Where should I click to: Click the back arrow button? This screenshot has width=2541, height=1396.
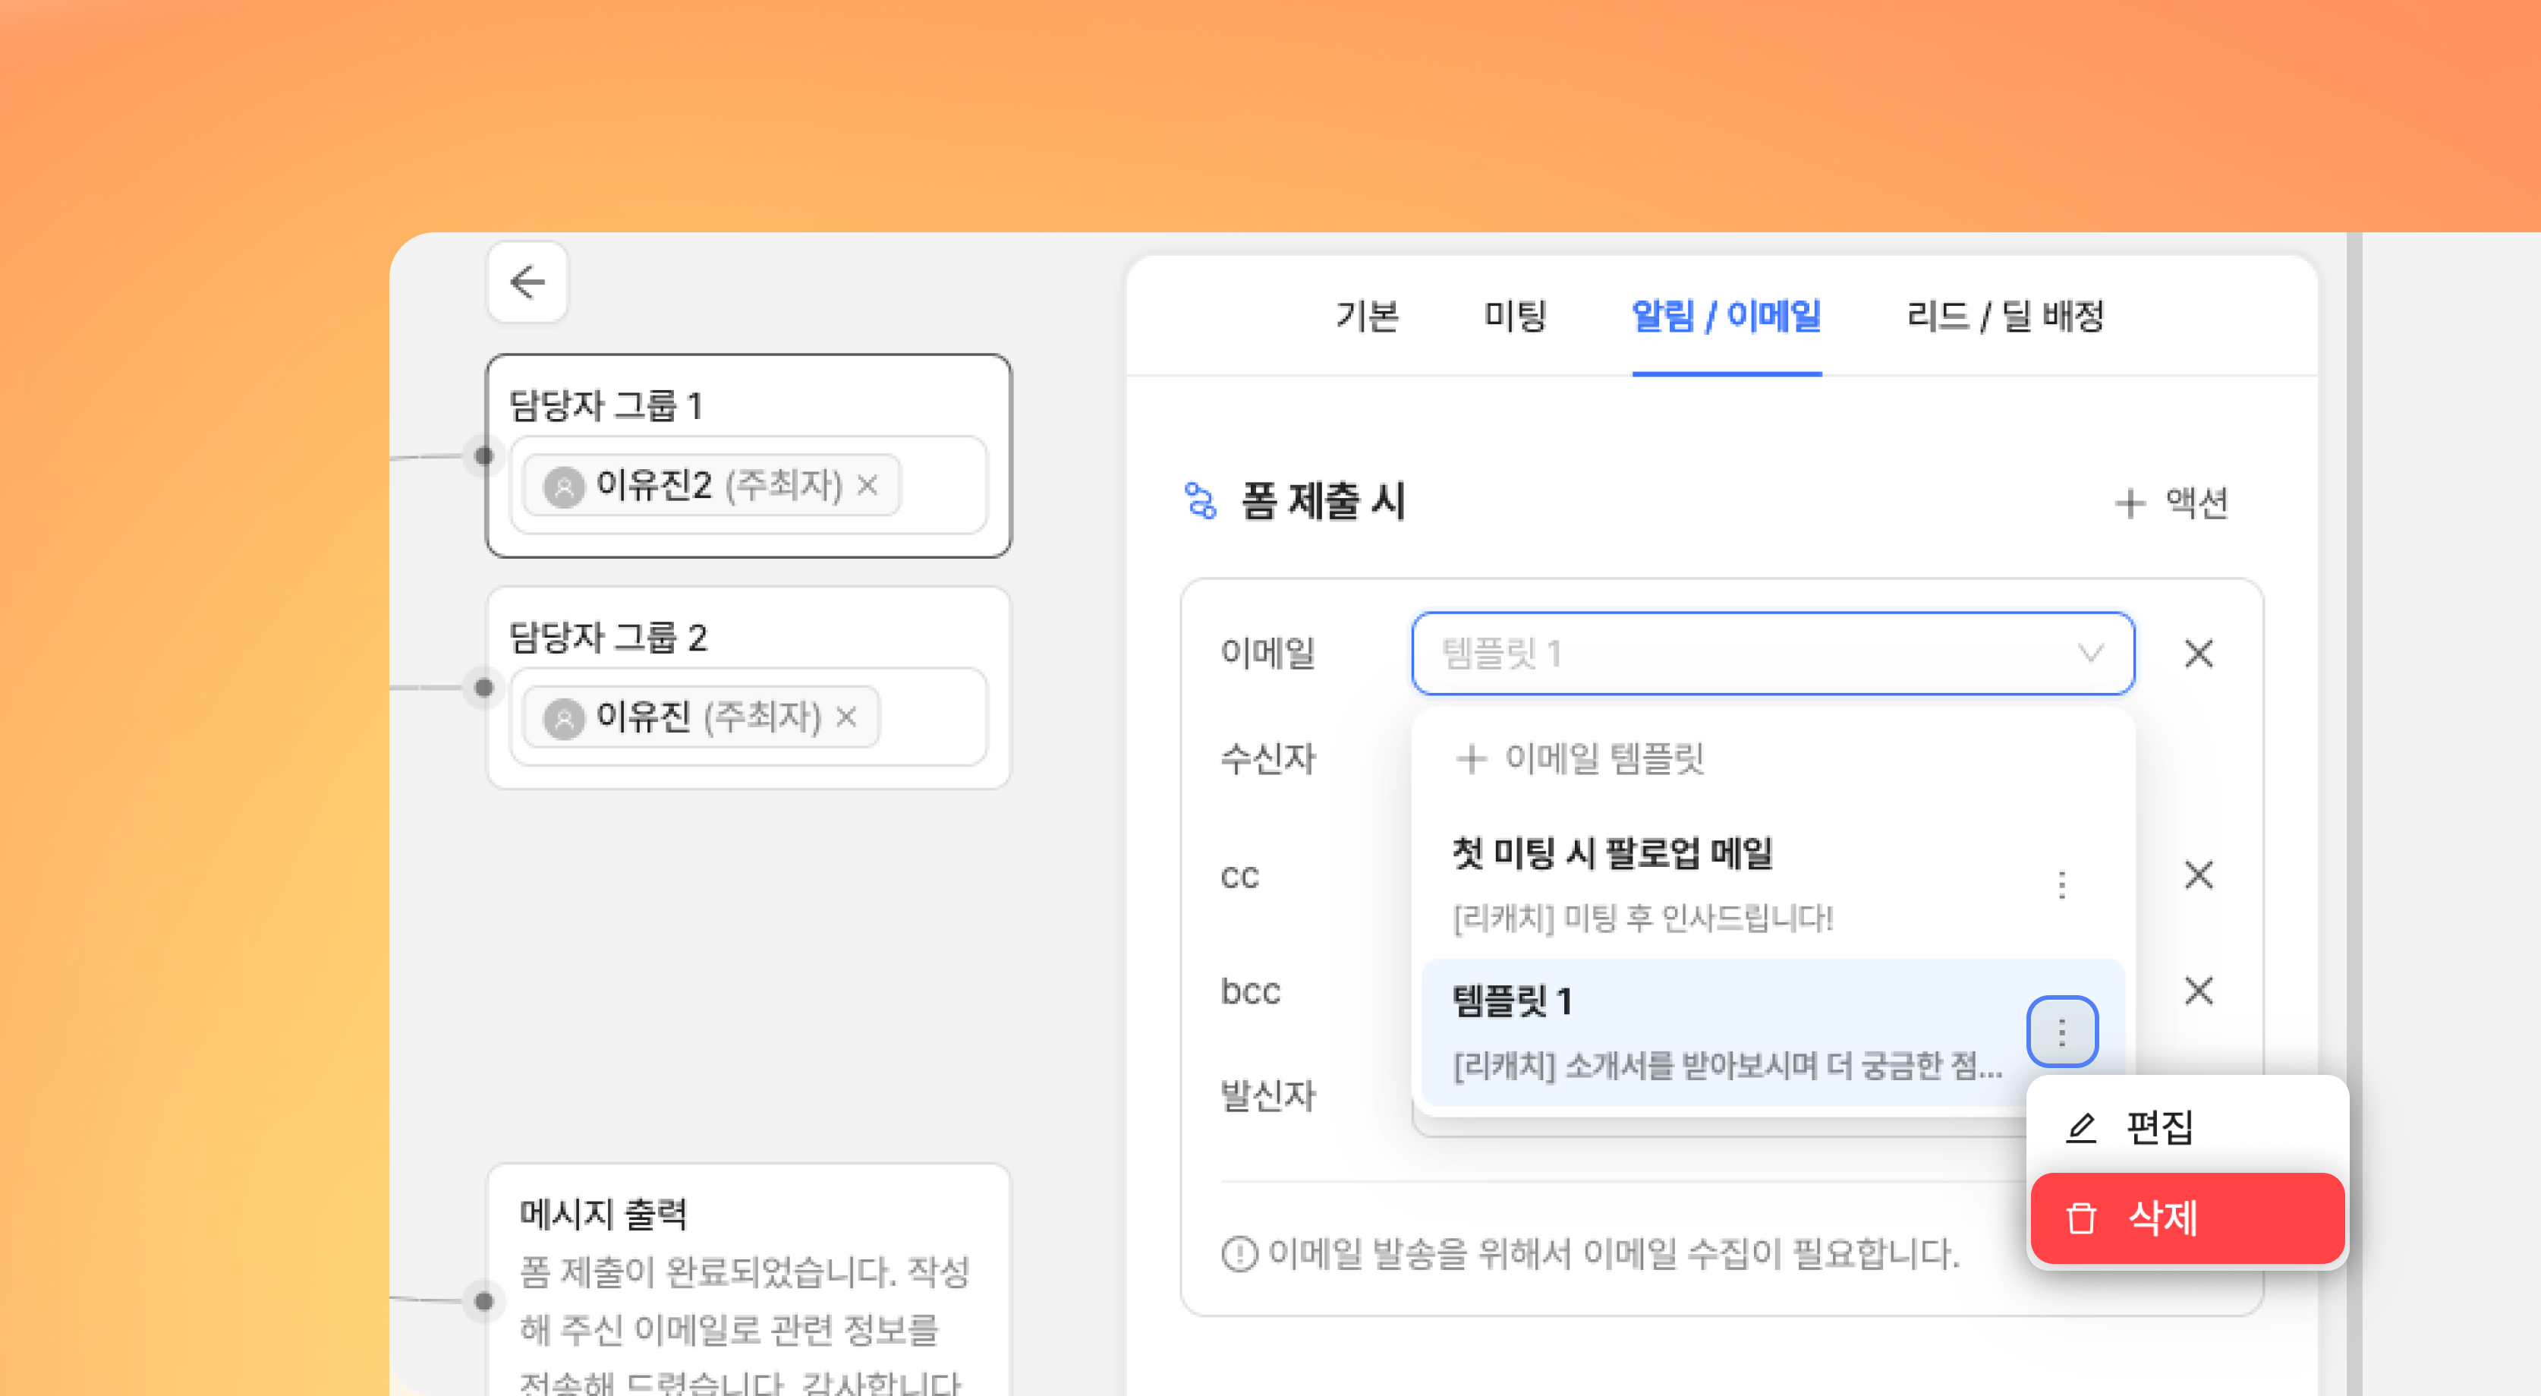click(x=527, y=282)
